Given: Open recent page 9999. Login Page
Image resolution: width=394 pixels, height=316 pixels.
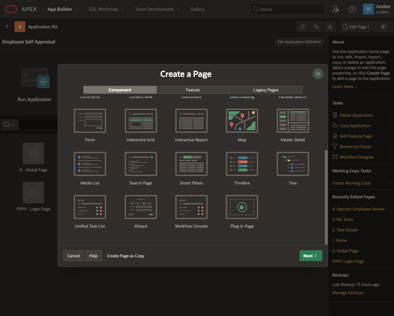Looking at the screenshot, I should (348, 261).
